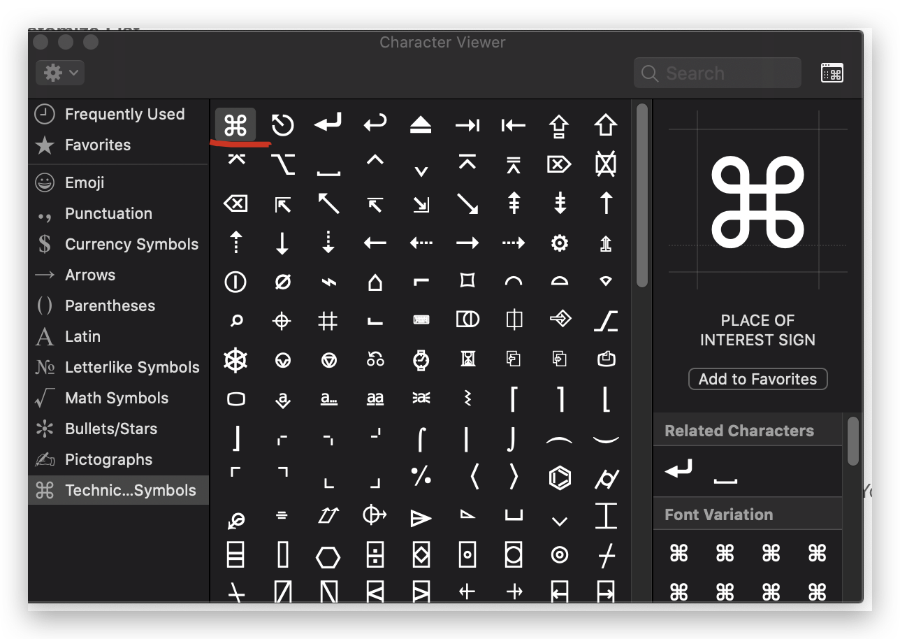Image resolution: width=900 pixels, height=639 pixels.
Task: Select the house symbol
Action: pos(375,282)
